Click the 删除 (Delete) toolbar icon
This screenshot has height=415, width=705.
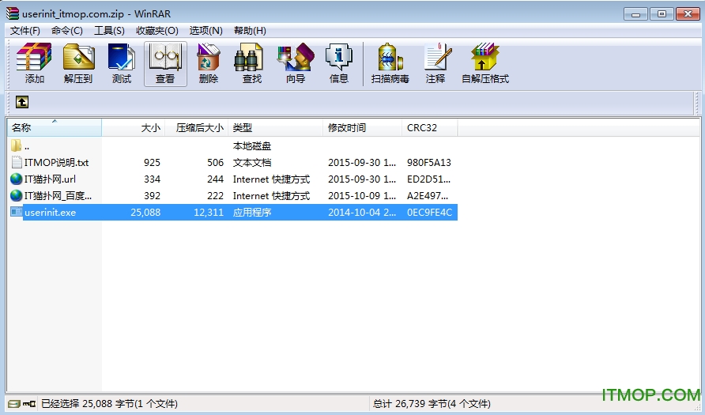pos(208,57)
